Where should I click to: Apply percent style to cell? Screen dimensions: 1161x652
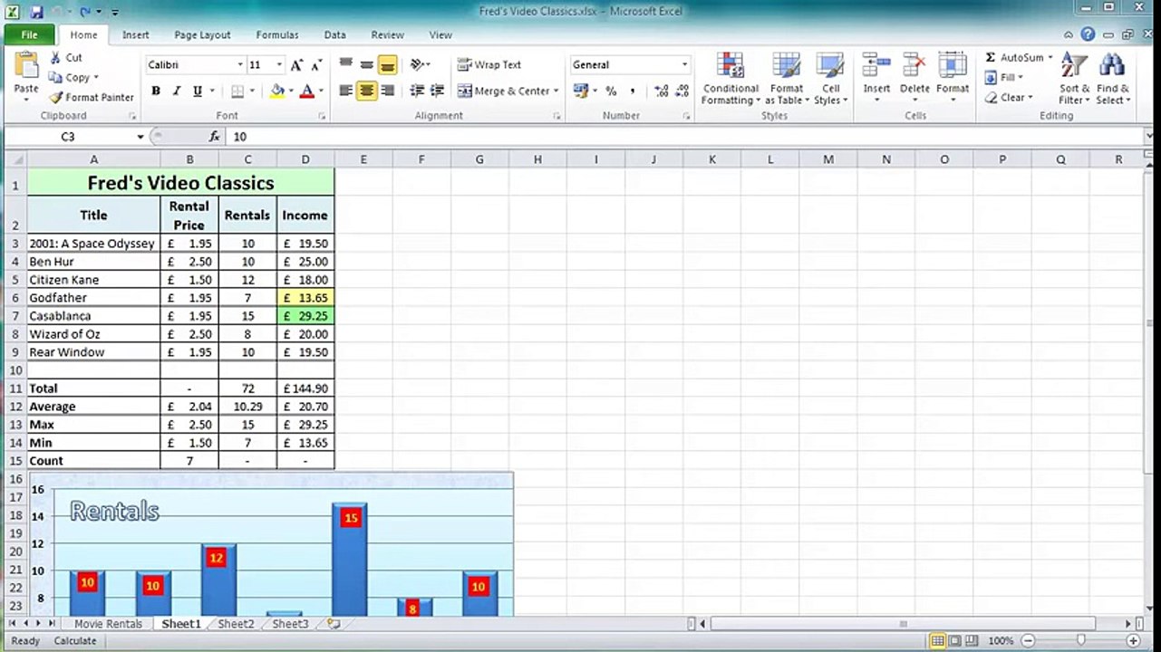click(x=611, y=91)
